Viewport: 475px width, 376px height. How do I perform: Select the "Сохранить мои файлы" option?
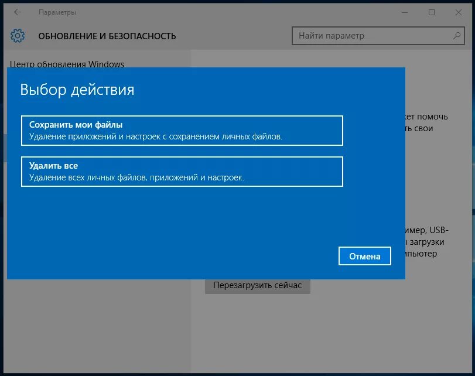tap(182, 130)
